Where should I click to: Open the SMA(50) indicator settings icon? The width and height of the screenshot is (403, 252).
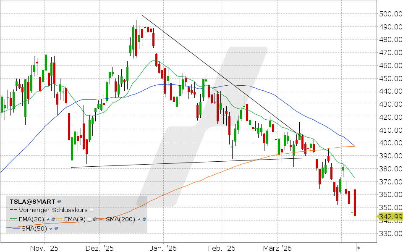tap(56, 228)
